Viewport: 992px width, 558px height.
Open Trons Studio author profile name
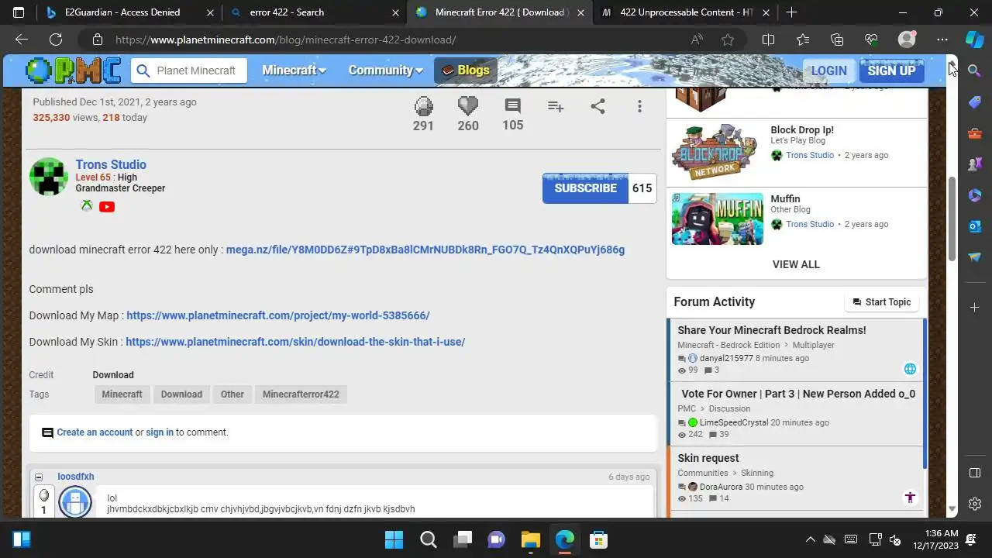pos(111,164)
